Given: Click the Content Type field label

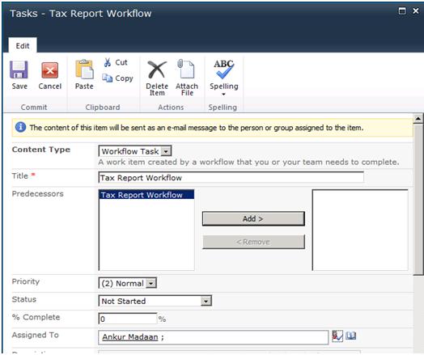Looking at the screenshot, I should [40, 150].
